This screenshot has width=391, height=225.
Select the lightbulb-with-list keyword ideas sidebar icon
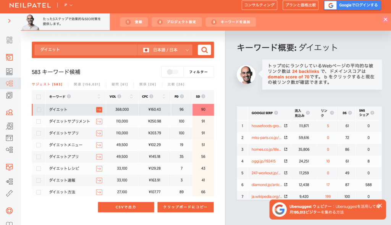[x=9, y=84]
